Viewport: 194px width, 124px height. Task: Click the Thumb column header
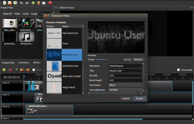[54, 26]
